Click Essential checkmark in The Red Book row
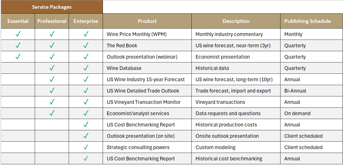Screen dimensions: 343x165 tap(18, 45)
